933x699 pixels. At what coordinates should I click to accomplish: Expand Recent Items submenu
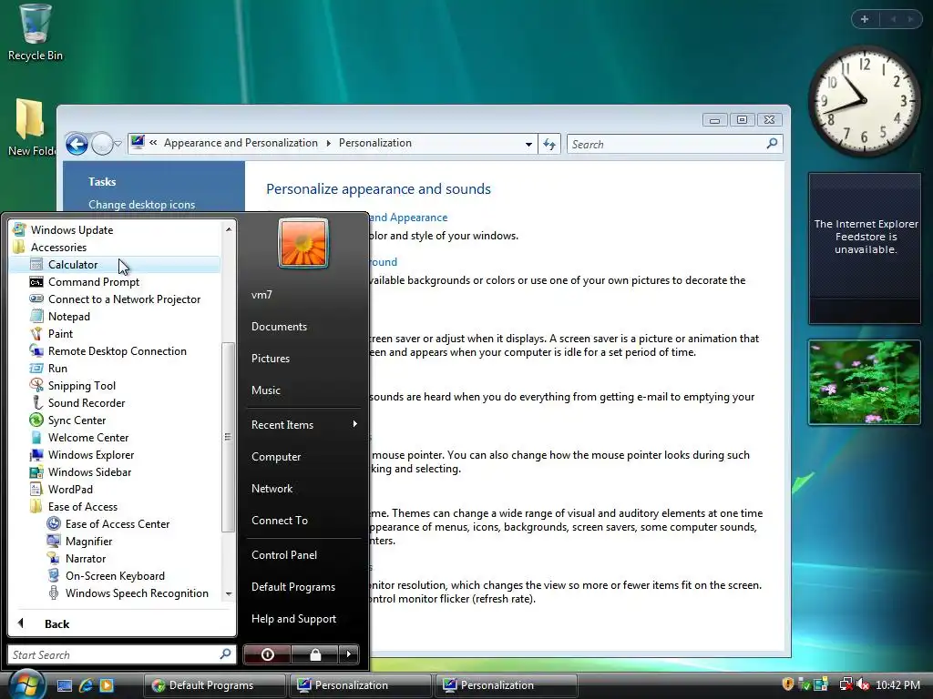304,424
